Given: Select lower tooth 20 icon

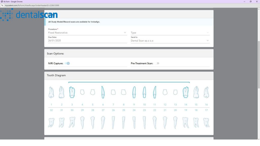Looking at the screenshot, I should pyautogui.click(x=175, y=122).
